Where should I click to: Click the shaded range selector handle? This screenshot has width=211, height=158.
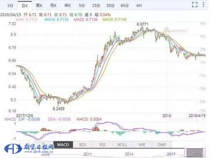coord(195,153)
